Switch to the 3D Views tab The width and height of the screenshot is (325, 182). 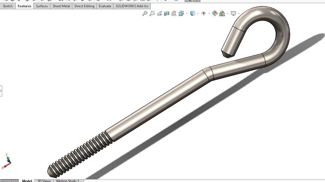click(44, 181)
